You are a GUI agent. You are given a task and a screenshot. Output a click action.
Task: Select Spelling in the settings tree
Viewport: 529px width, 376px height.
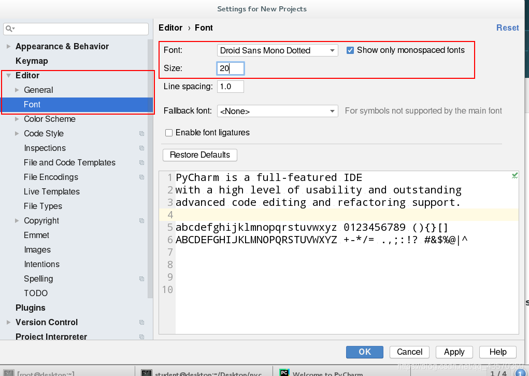pyautogui.click(x=38, y=278)
